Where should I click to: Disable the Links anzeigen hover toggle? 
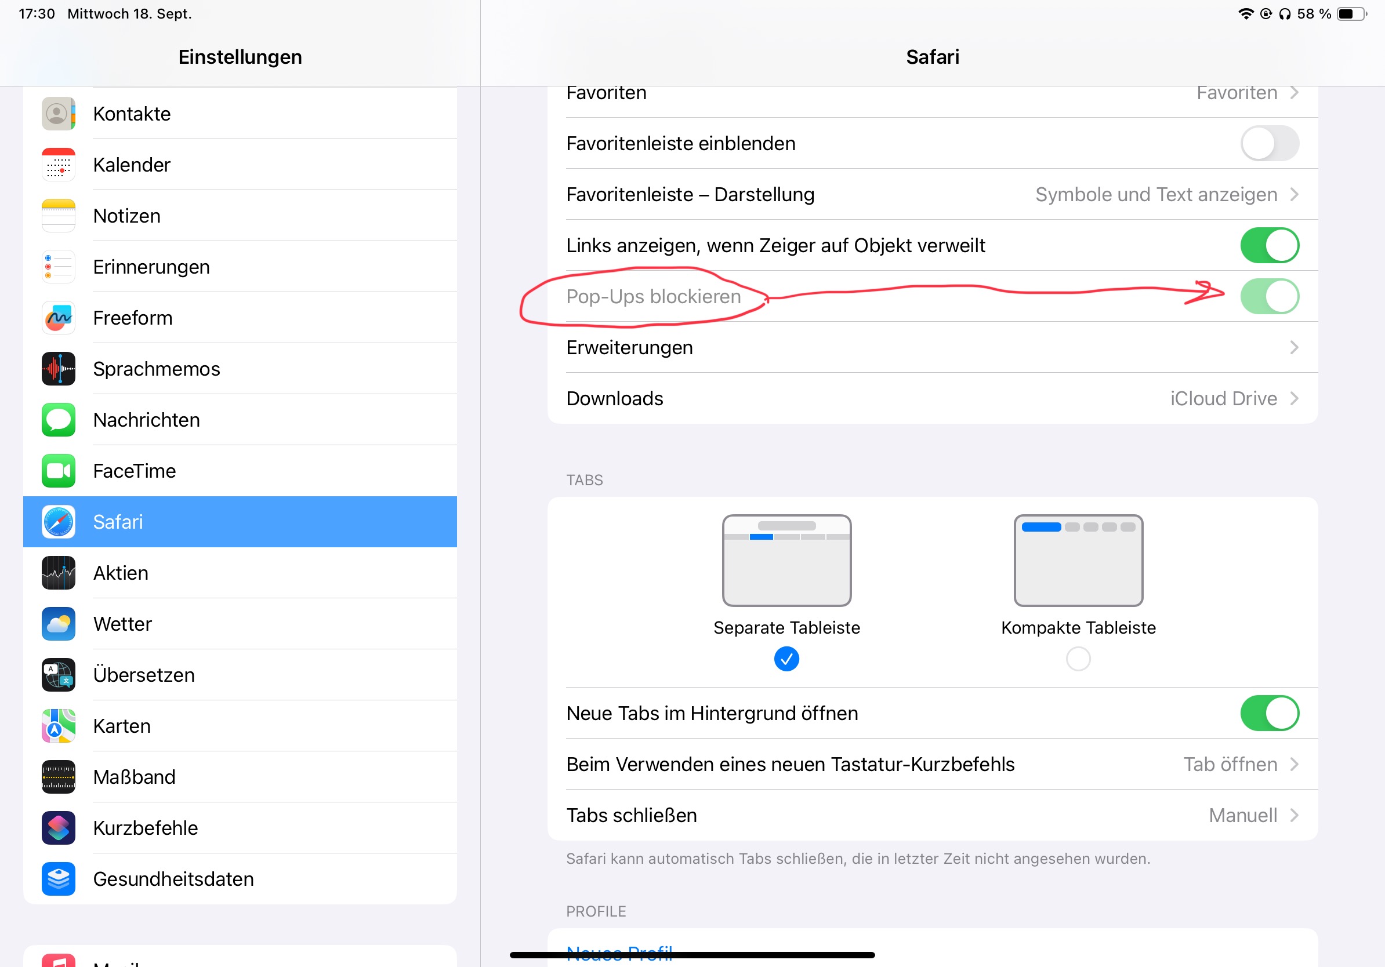(x=1269, y=245)
